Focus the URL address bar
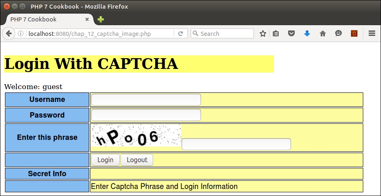The image size is (381, 196). pyautogui.click(x=99, y=33)
